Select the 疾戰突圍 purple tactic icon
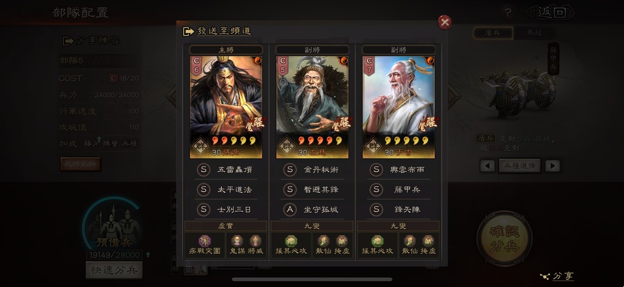Image resolution: width=624 pixels, height=287 pixels. [205, 241]
